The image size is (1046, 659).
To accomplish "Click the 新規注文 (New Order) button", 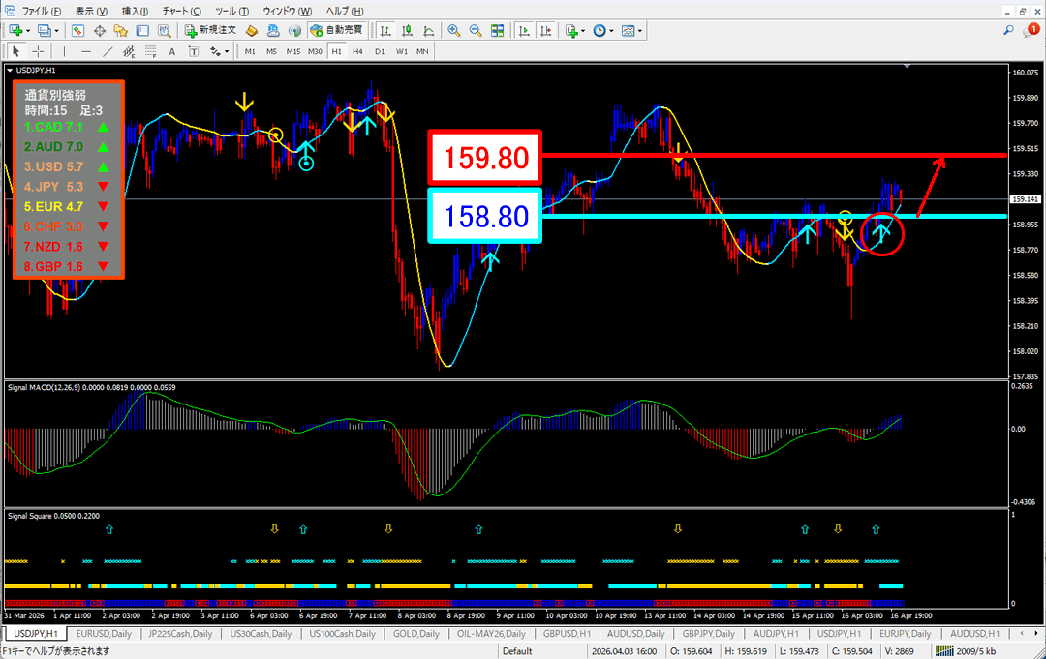I will coord(209,30).
